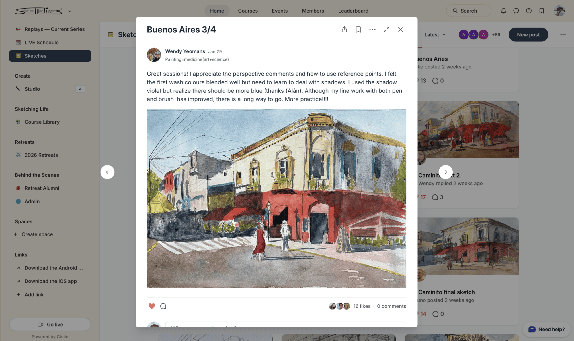Click the comment bubble under the painting
The height and width of the screenshot is (341, 574).
coord(163,306)
